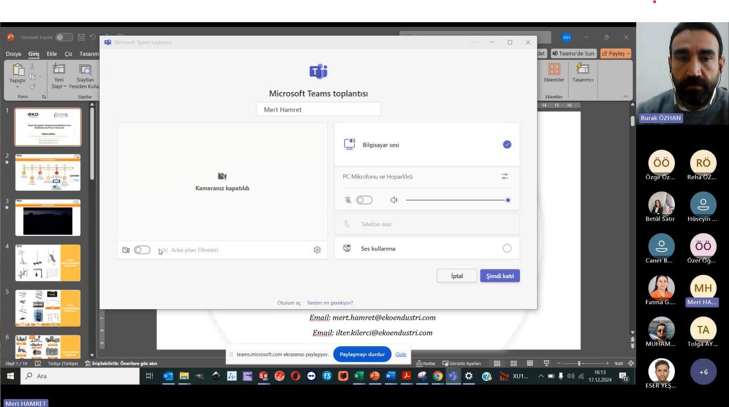The width and height of the screenshot is (729, 407).
Task: Open device settings sliders icon for PC microphone
Action: (505, 177)
